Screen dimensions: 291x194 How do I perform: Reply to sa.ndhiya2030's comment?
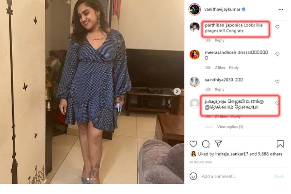(x=220, y=89)
